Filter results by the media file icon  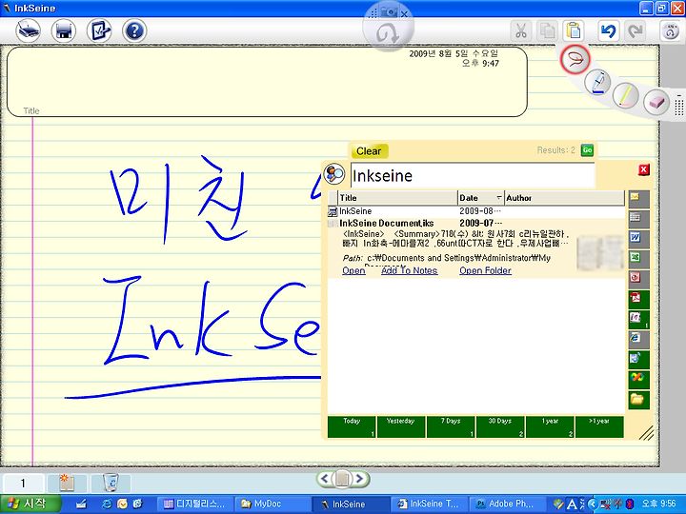[x=638, y=360]
